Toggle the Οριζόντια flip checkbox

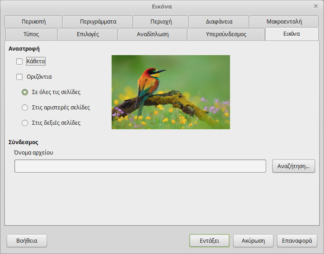point(19,77)
